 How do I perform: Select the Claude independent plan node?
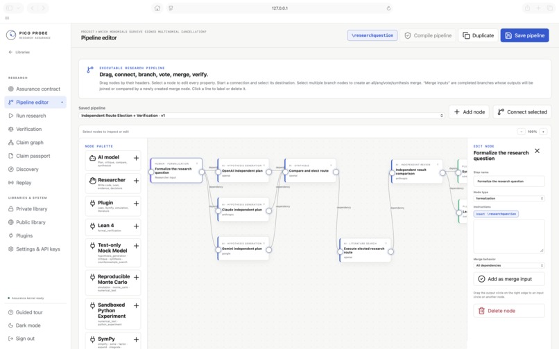243,209
